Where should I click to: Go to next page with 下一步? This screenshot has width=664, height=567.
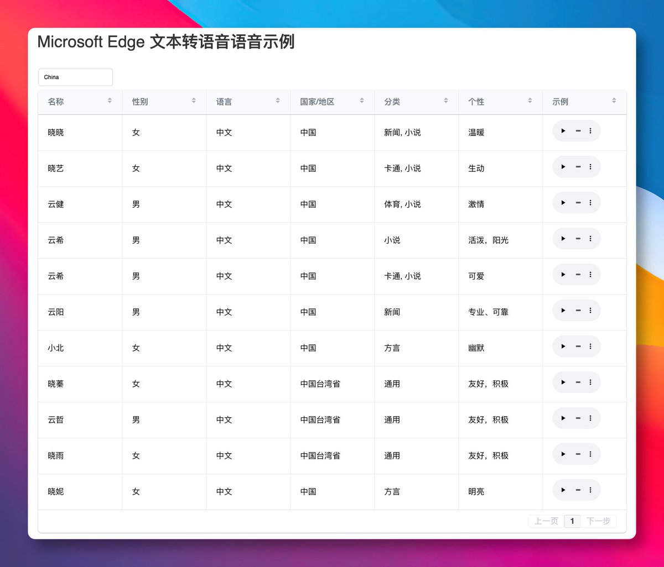coord(599,521)
